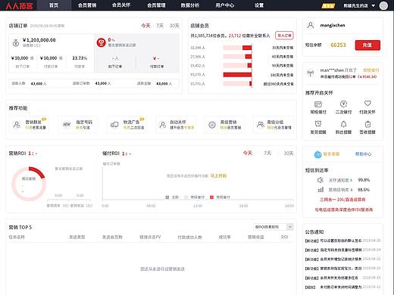Select 7天 in 店铺订单 panel
The width and height of the screenshot is (394, 295).
(x=160, y=26)
